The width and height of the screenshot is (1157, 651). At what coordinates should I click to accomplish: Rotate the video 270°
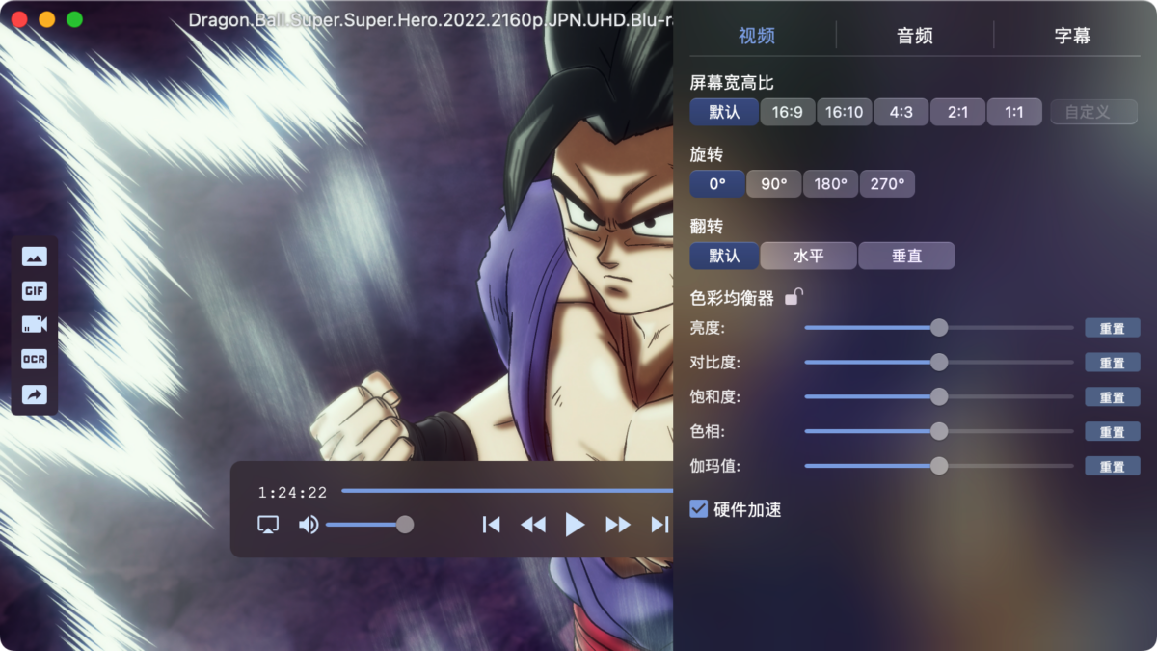point(887,183)
